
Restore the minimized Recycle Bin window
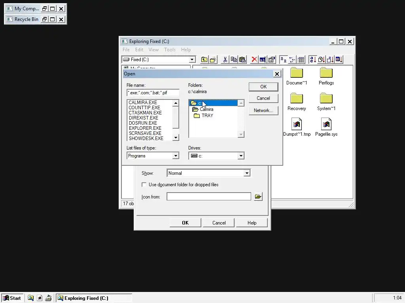coord(45,19)
